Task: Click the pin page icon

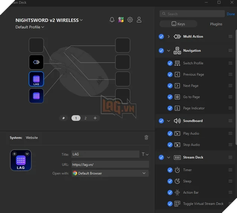Action: tap(64, 118)
